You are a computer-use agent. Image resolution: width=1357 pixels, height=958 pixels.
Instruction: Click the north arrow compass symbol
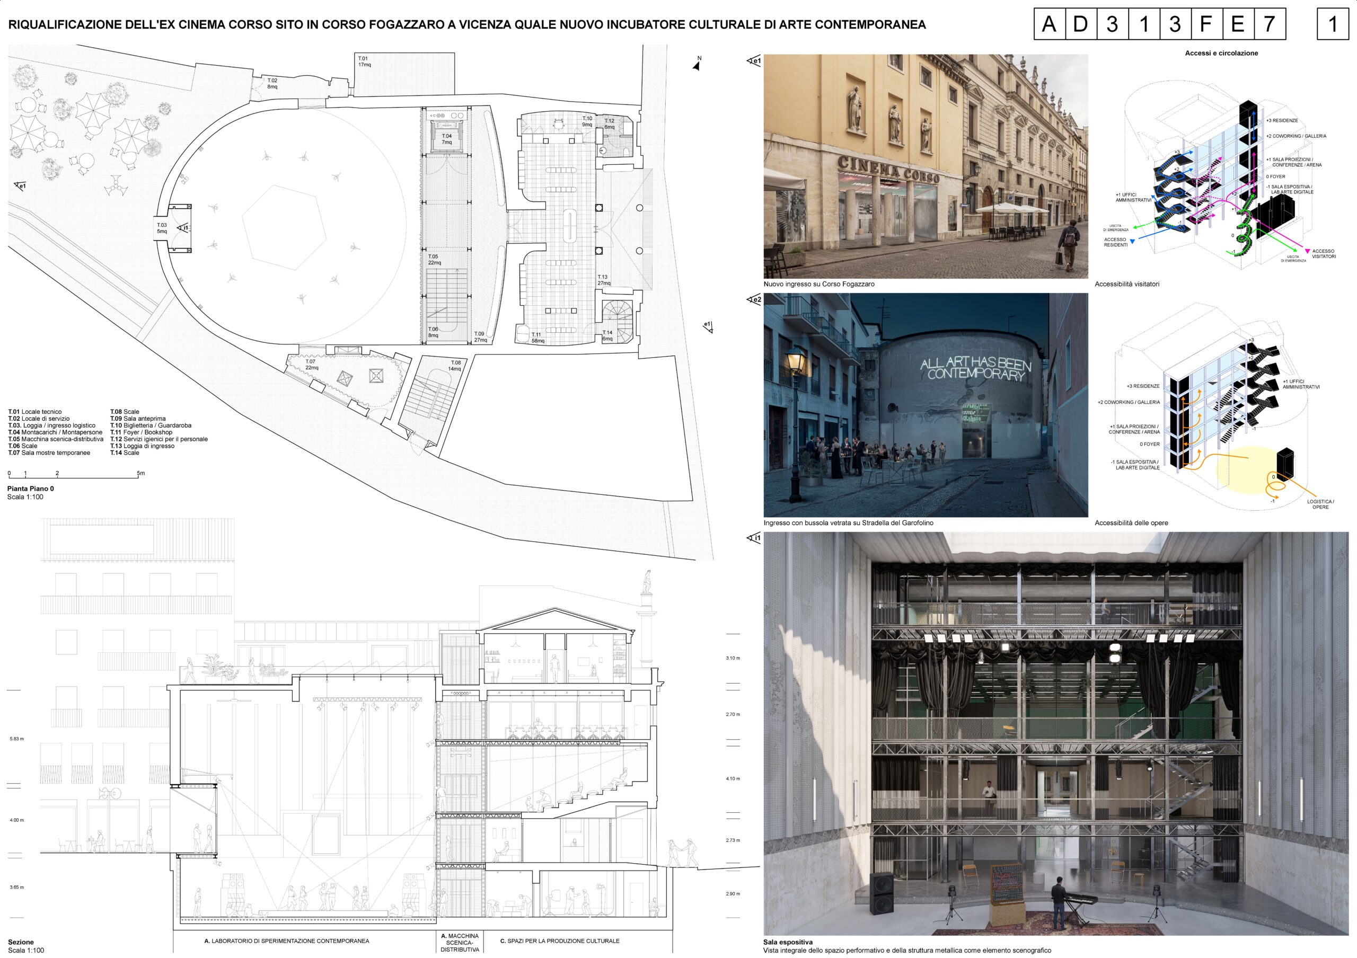point(697,65)
